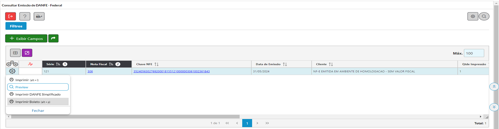The height and width of the screenshot is (129, 499).
Task: Click the double chevron down circle
Action: 494,107
